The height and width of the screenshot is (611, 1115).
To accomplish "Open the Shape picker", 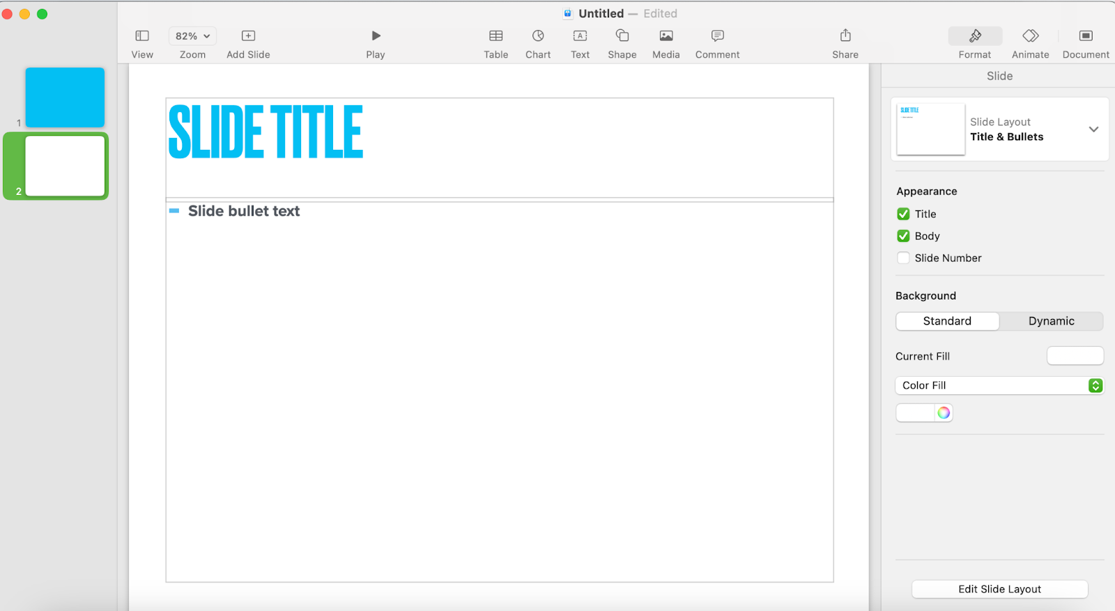I will (622, 36).
